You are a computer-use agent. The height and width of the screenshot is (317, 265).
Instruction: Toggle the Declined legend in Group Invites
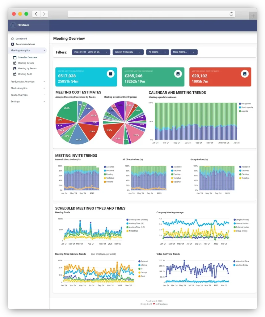[x=245, y=171]
